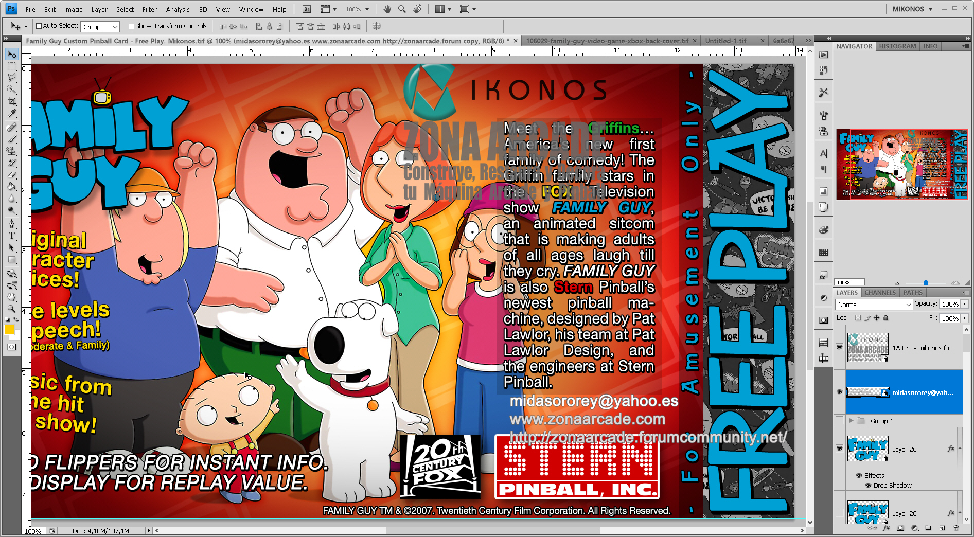Select the Crop tool
Viewport: 974px width, 537px height.
click(x=11, y=101)
